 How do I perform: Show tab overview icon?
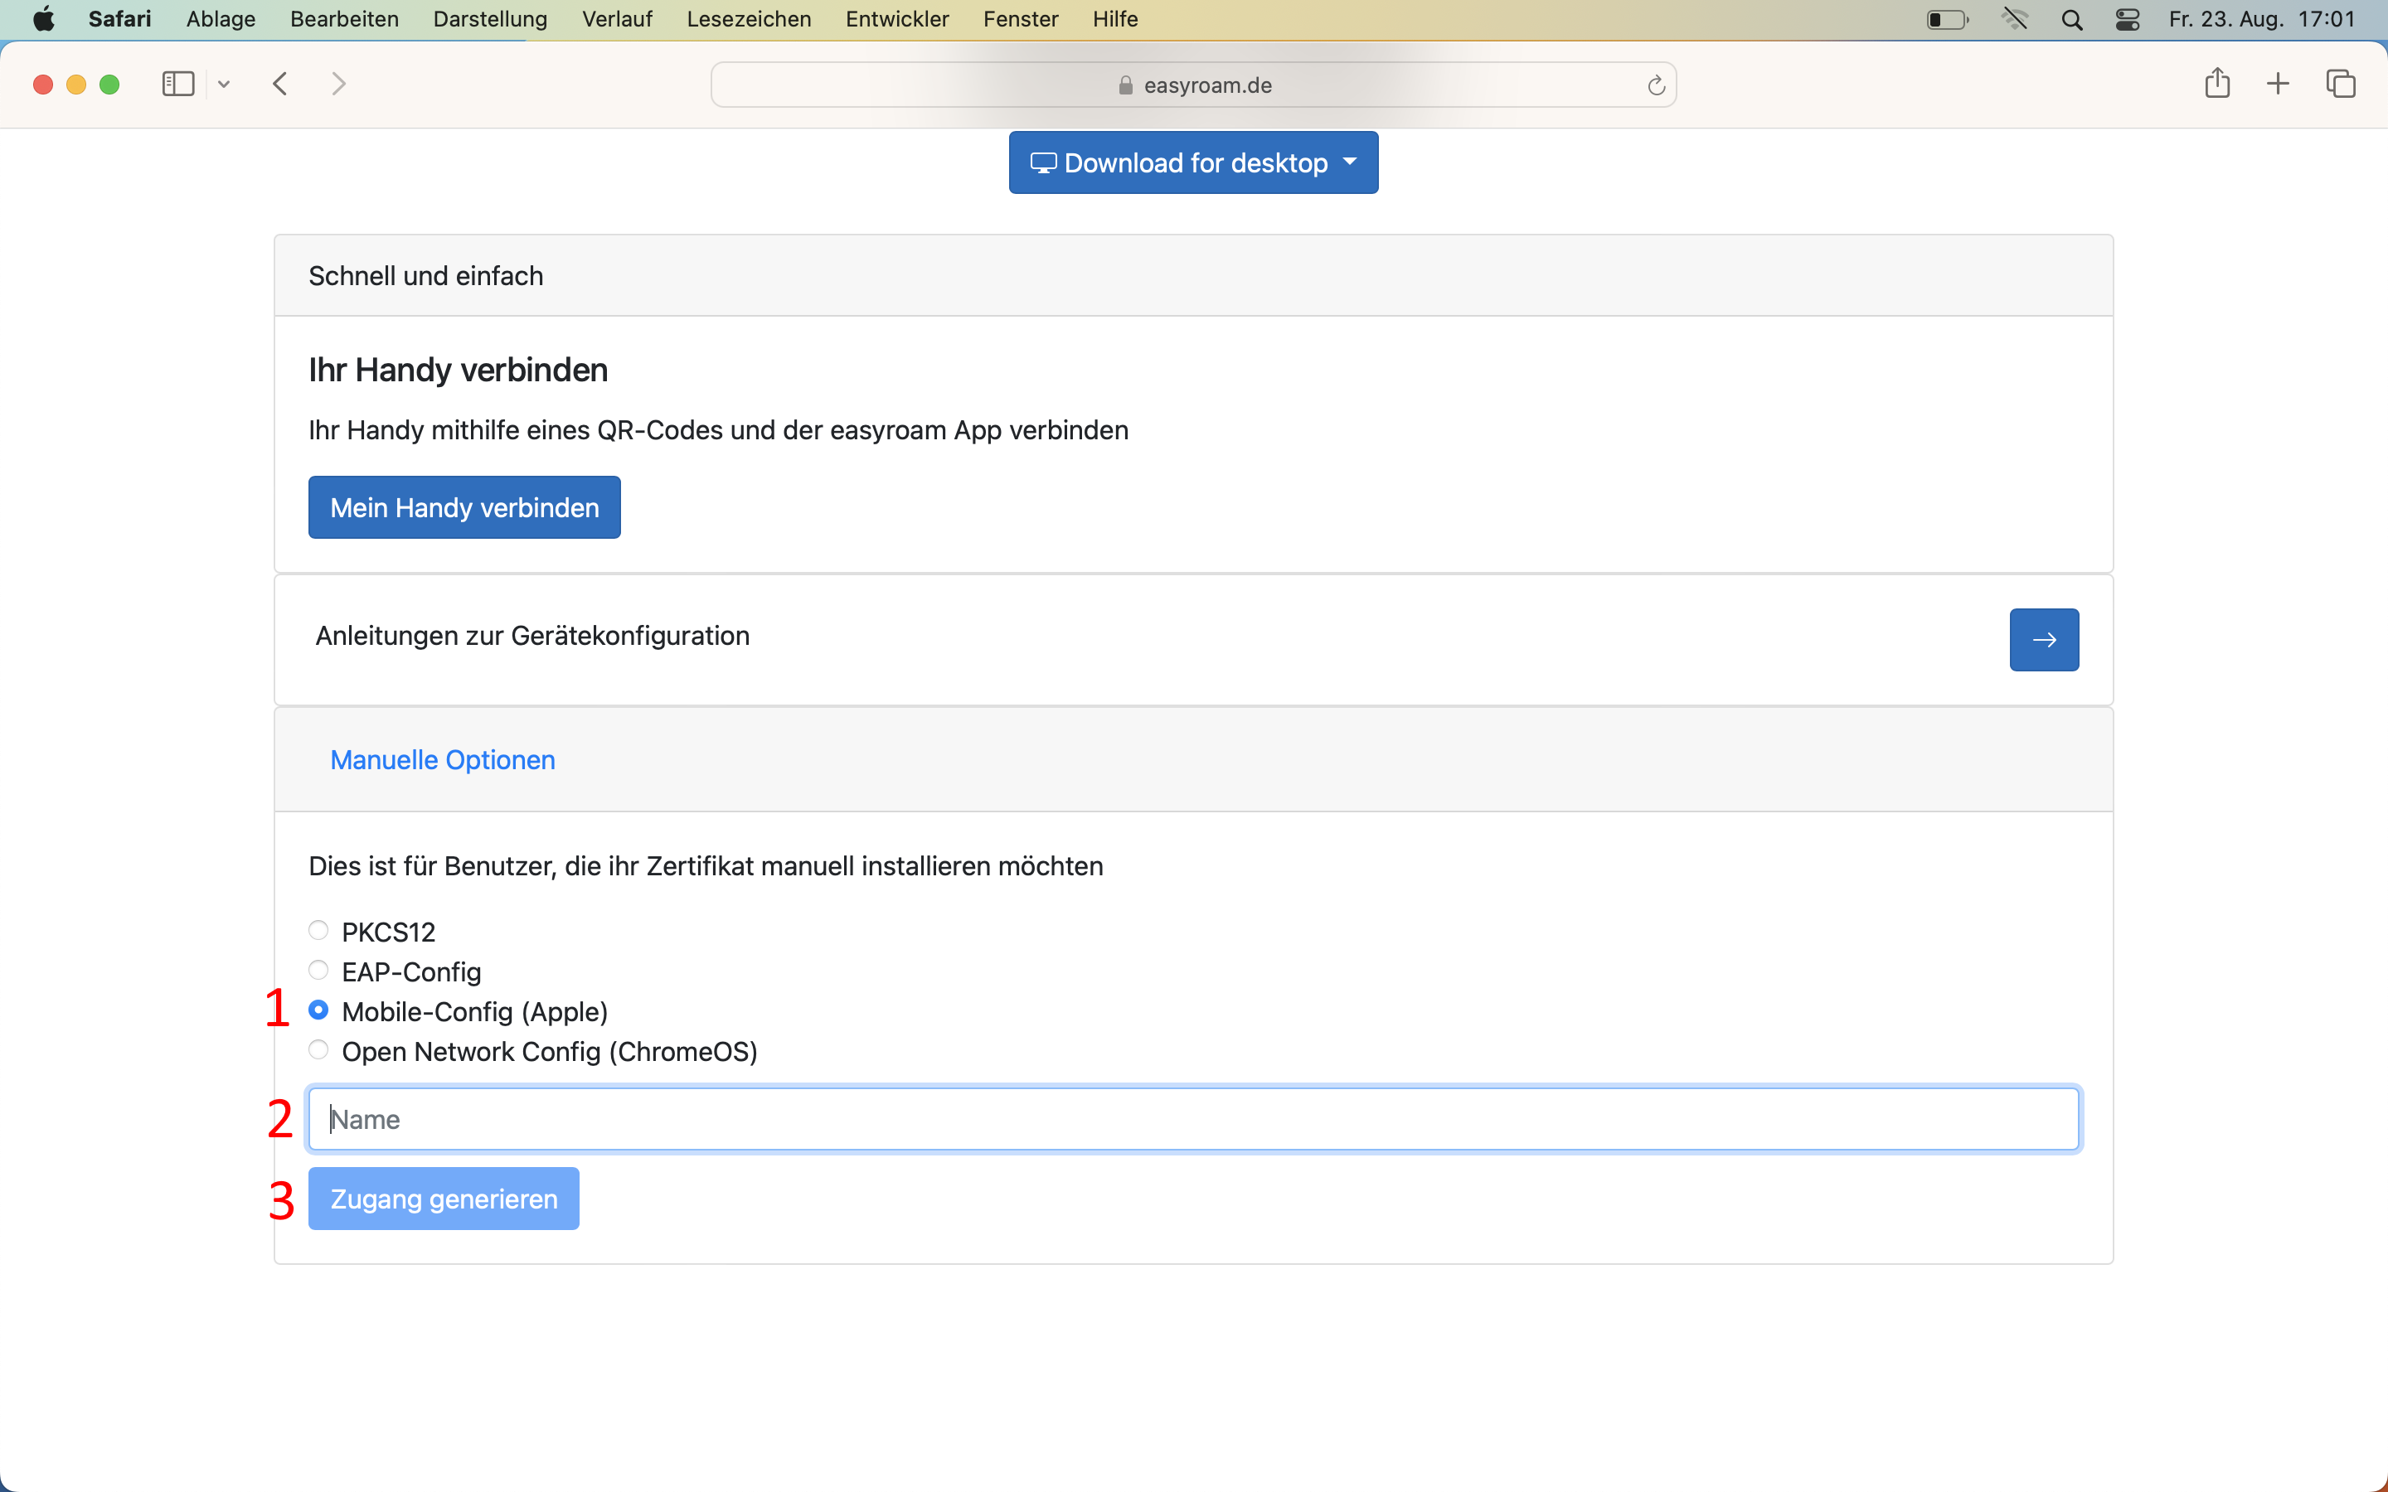coord(2341,84)
